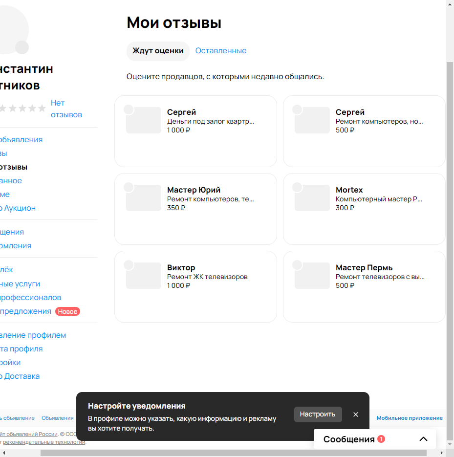The image size is (454, 457).
Task: Open the Сообщения panel title
Action: (349, 439)
